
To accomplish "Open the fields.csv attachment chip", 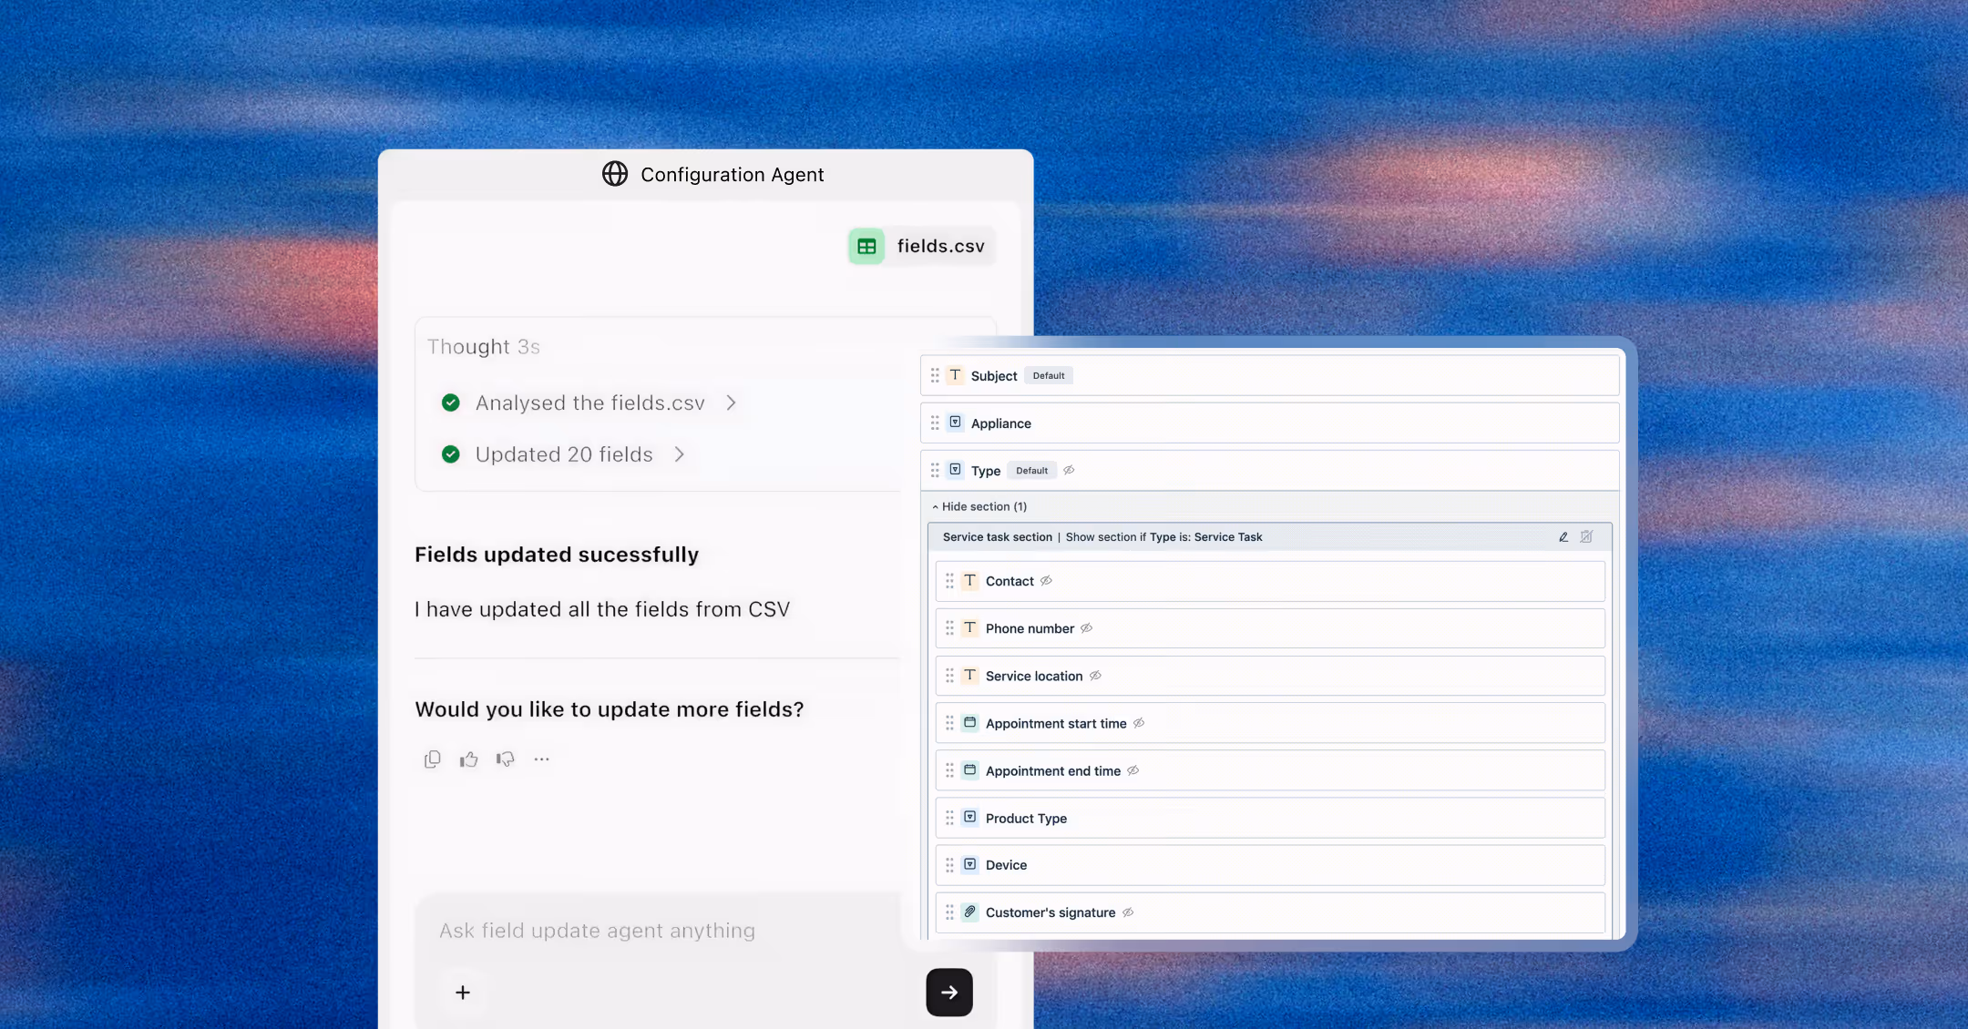I will point(922,247).
